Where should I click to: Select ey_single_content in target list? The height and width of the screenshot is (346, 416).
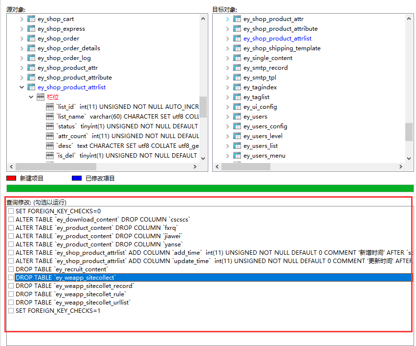tap(268, 58)
